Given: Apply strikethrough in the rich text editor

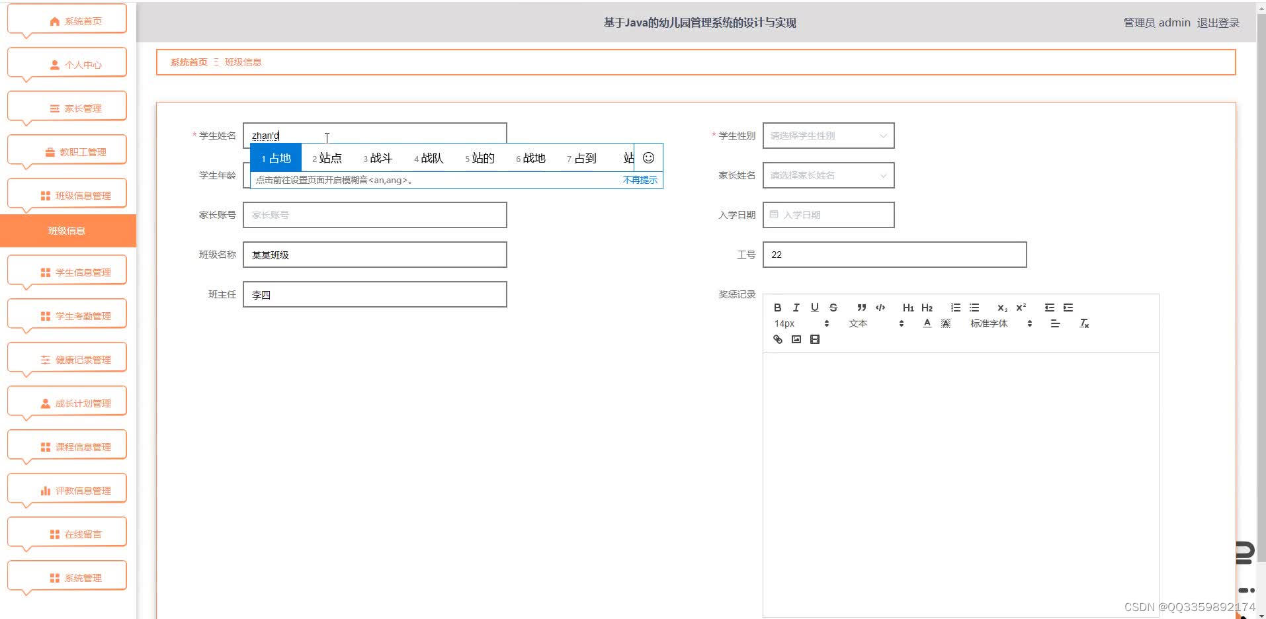Looking at the screenshot, I should [x=833, y=308].
